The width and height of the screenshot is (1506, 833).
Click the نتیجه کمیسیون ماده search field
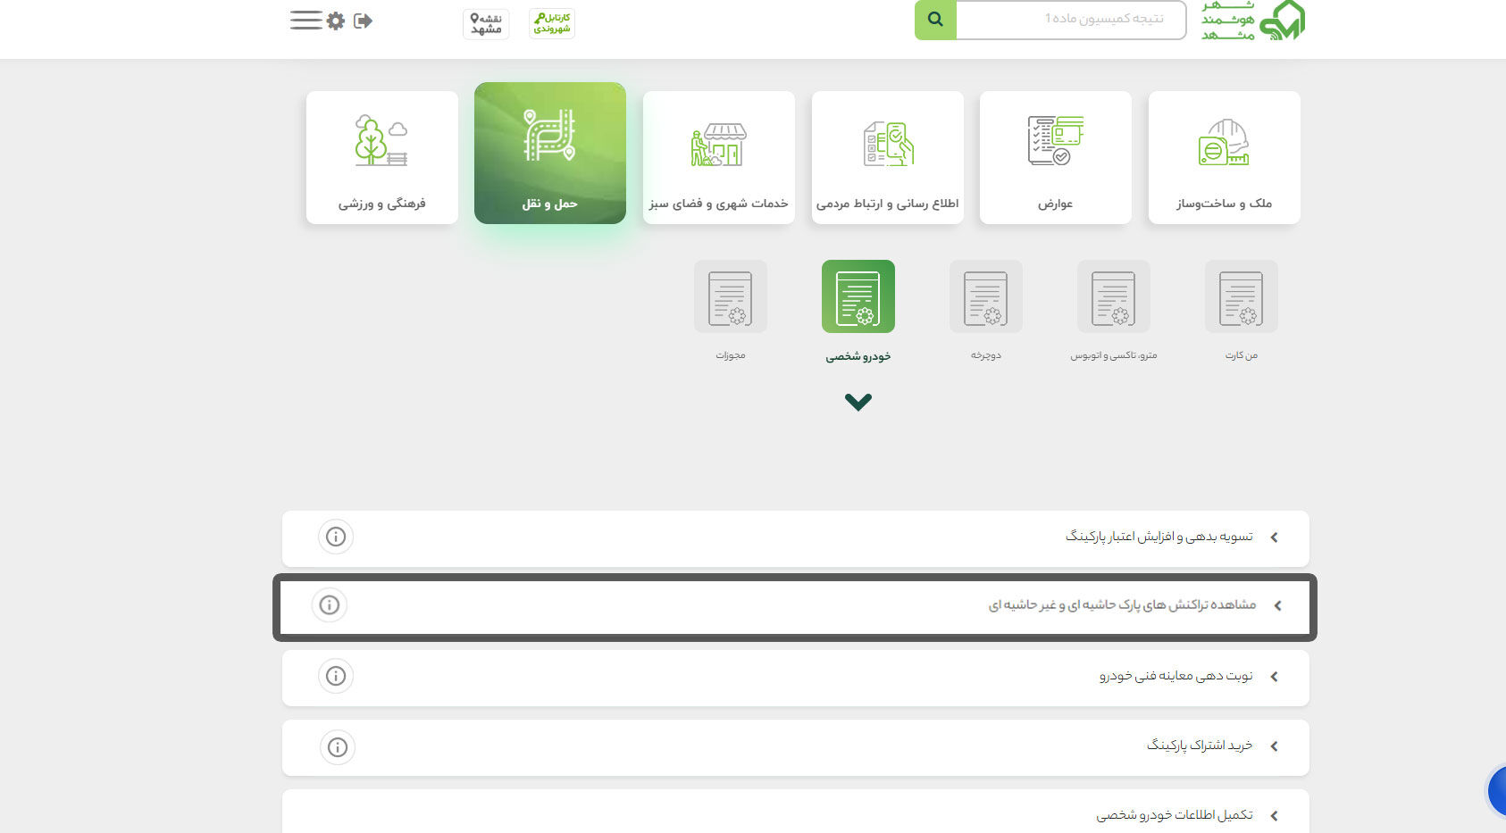[x=1071, y=20]
